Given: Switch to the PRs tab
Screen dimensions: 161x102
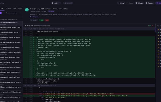Looking at the screenshot, I should coord(15,9).
